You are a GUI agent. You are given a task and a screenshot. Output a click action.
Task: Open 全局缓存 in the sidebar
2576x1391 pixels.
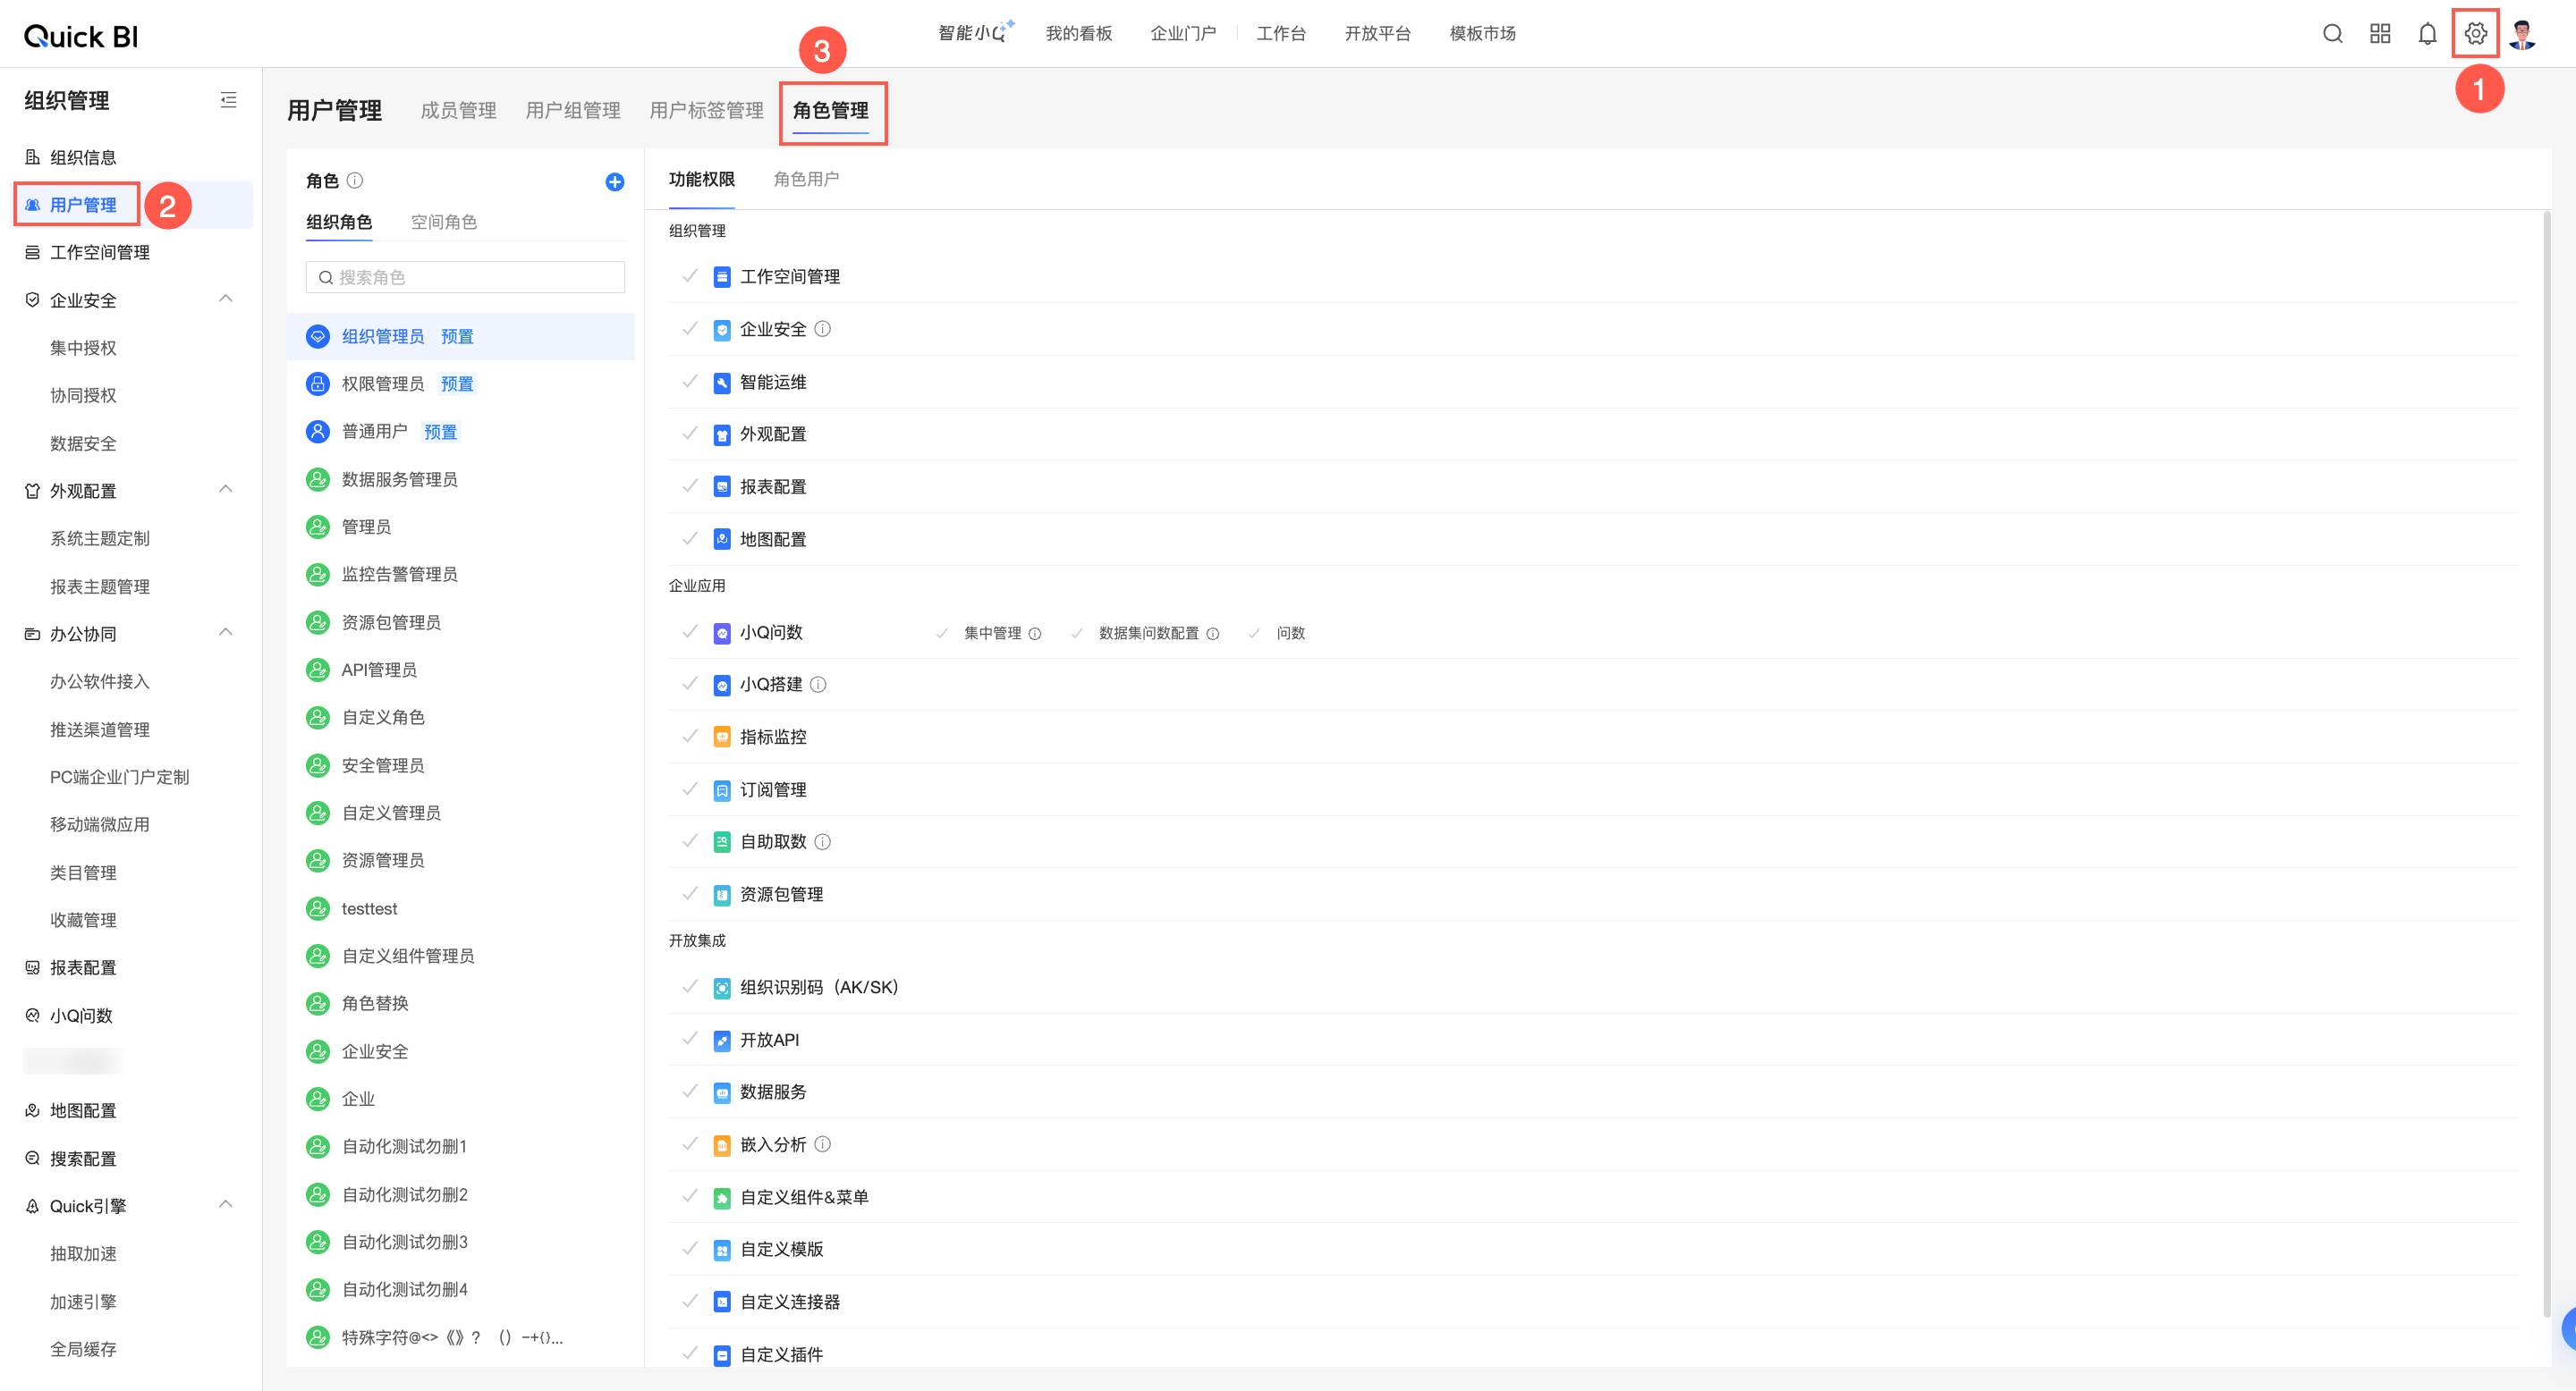coord(83,1350)
